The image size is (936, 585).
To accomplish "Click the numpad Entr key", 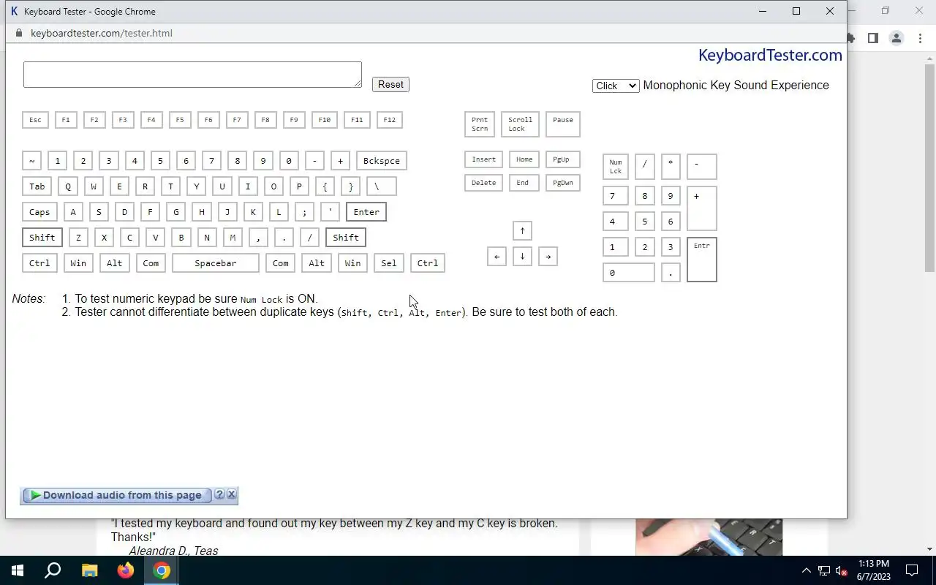I will pyautogui.click(x=702, y=260).
